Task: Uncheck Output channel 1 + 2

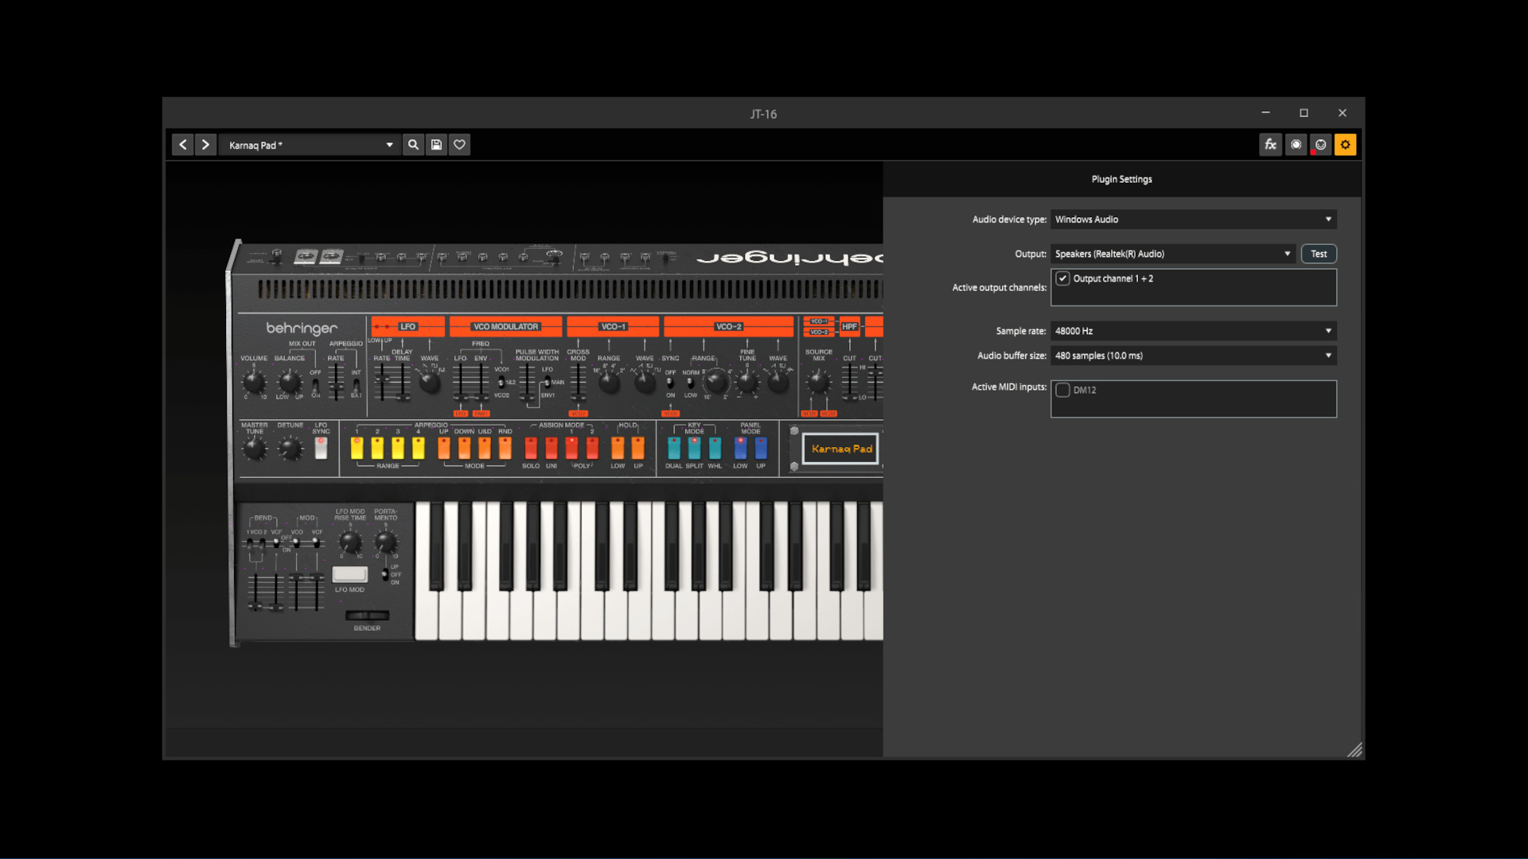Action: tap(1062, 278)
